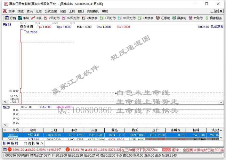Open the 赢家轮 wheel tool

[179, 18]
